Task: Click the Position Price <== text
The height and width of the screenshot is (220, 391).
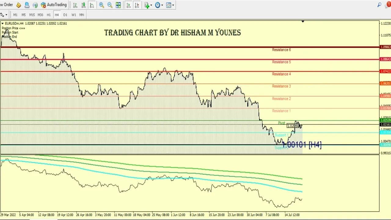Action: coord(13,28)
